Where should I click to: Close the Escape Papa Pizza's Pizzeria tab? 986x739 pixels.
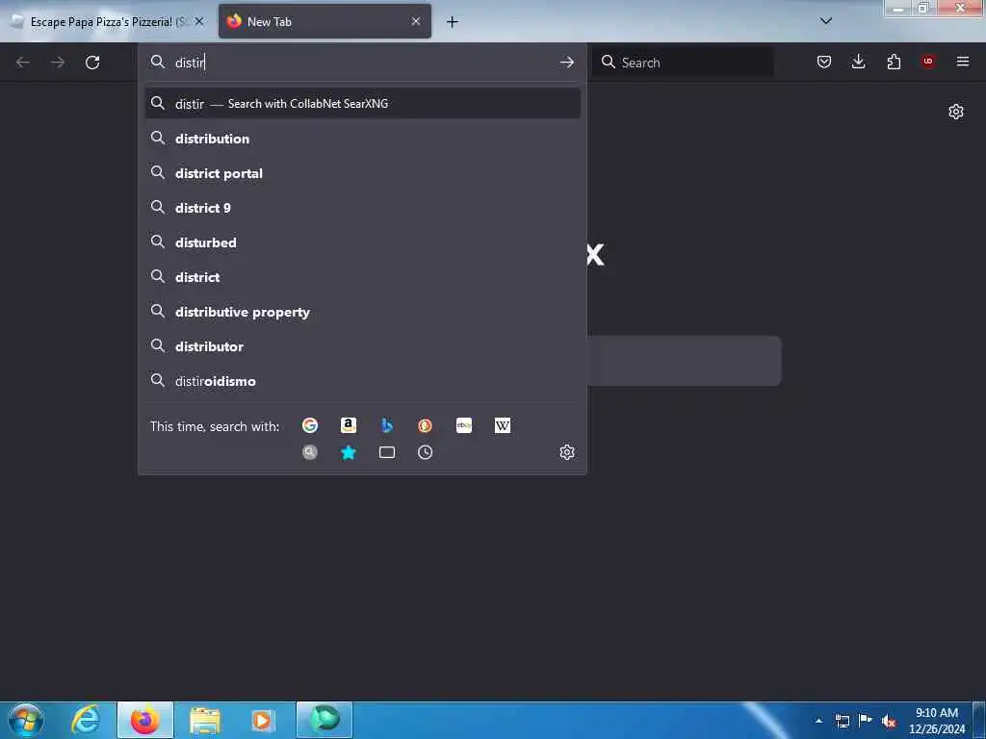pos(199,21)
